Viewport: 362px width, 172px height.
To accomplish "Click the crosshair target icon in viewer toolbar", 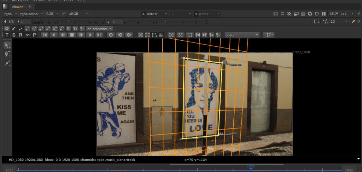I will click(317, 14).
